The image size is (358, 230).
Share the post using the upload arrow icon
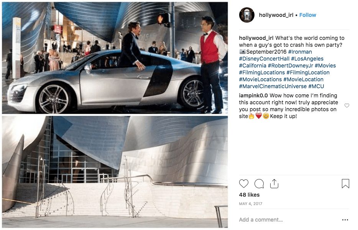(x=274, y=184)
